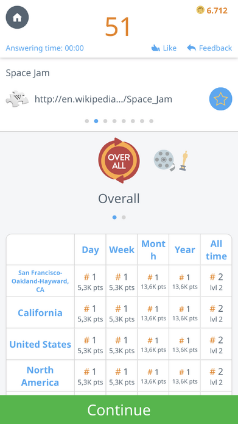Tap the green Continue button
Viewport: 238px width, 424px height.
tap(119, 410)
